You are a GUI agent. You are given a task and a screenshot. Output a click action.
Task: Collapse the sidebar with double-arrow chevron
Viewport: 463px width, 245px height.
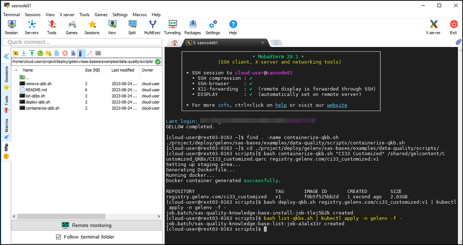[6, 57]
